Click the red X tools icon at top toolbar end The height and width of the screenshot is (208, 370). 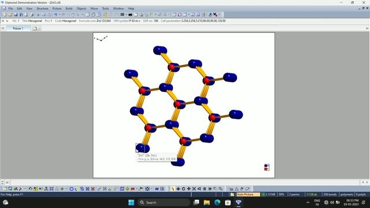[x=215, y=14]
